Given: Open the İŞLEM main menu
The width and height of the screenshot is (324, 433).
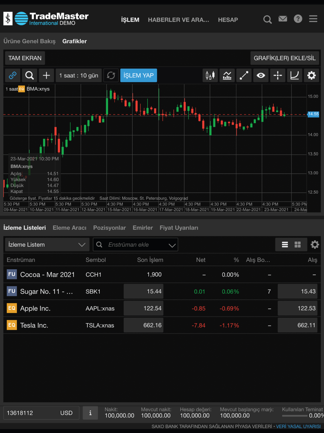Looking at the screenshot, I should (x=130, y=20).
